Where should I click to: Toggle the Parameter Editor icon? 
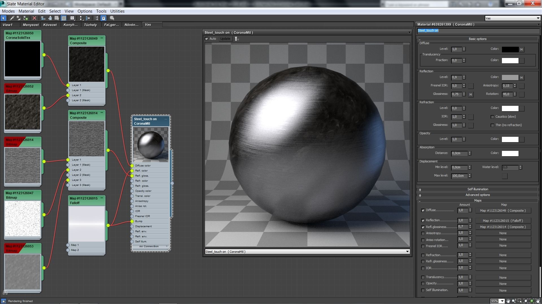click(104, 18)
